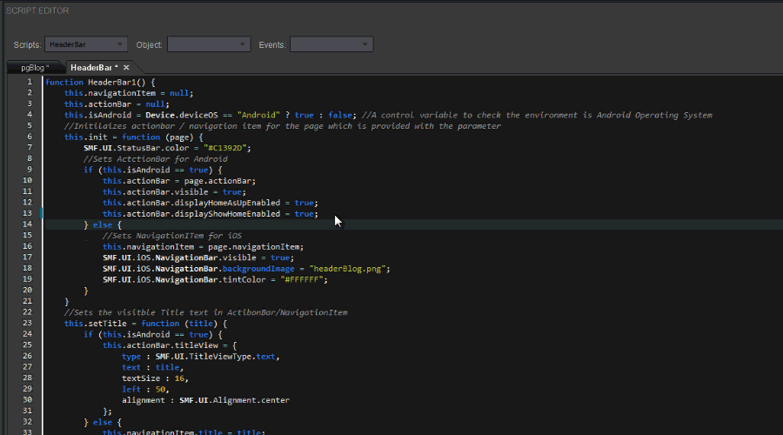The width and height of the screenshot is (783, 435).
Task: Click the SCRIPT EDITOR panel title
Action: click(37, 10)
